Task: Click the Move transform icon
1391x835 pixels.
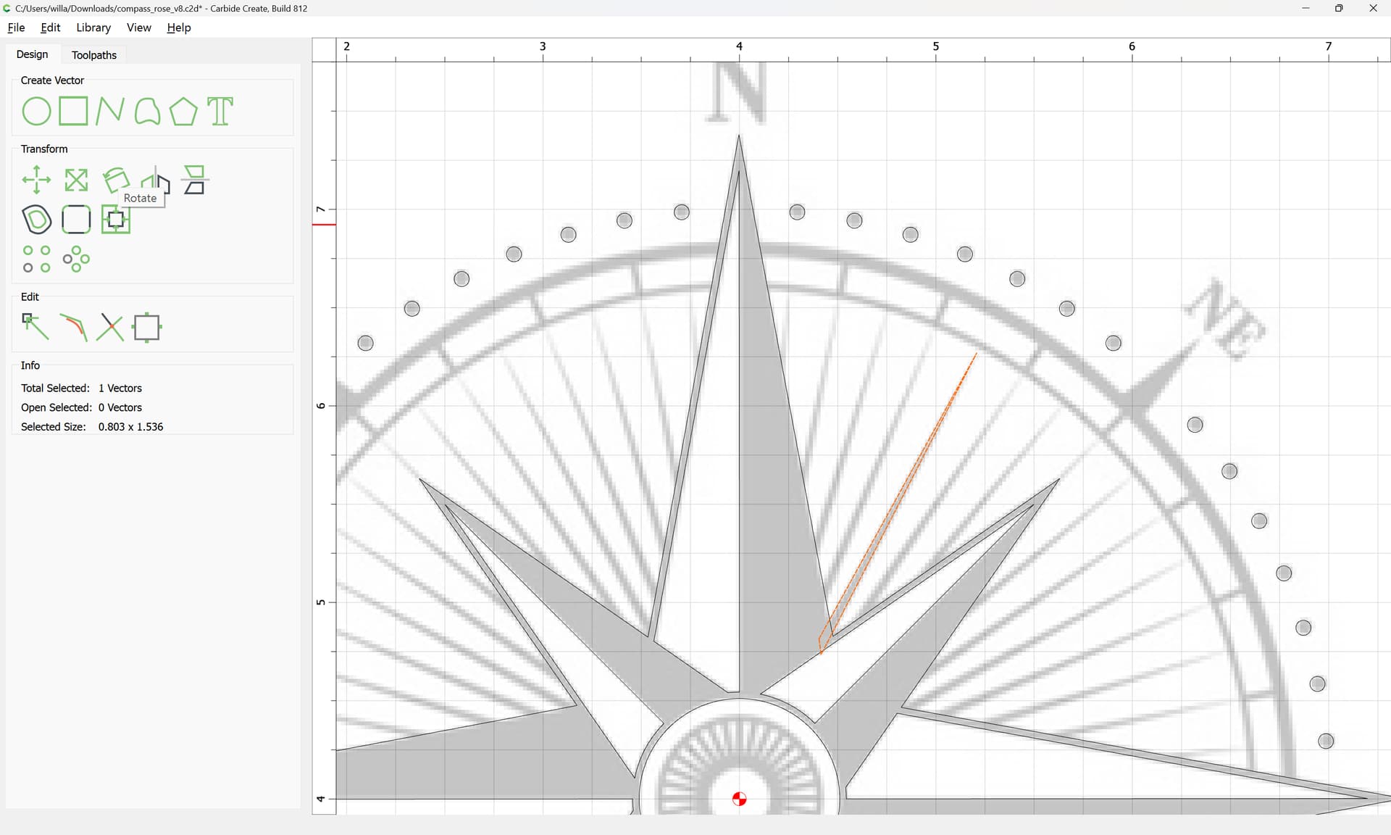Action: 36,180
